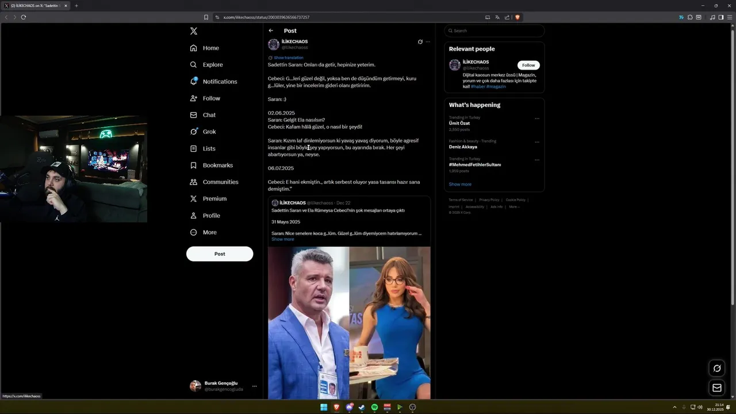Expand the More menu in the sidebar
The image size is (736, 414).
(203, 232)
